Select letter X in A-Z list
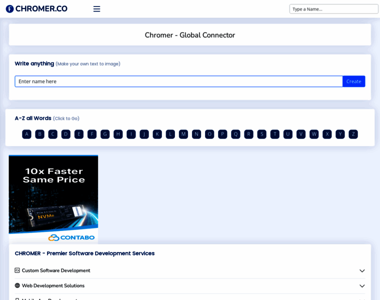380x300 pixels. click(x=327, y=134)
